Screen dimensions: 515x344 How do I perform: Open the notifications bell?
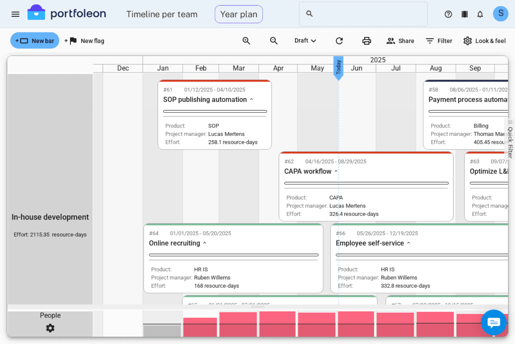[x=480, y=14]
